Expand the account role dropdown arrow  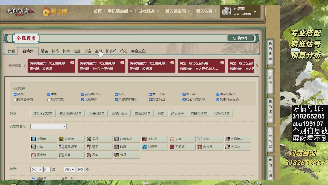(x=255, y=12)
